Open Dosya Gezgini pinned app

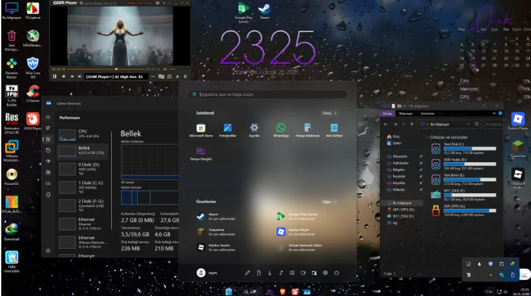pos(201,153)
